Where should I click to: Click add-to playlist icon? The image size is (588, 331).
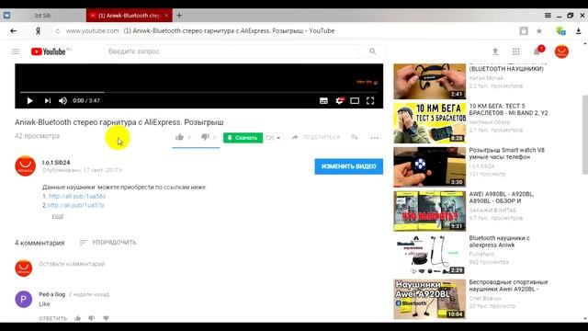pyautogui.click(x=355, y=137)
